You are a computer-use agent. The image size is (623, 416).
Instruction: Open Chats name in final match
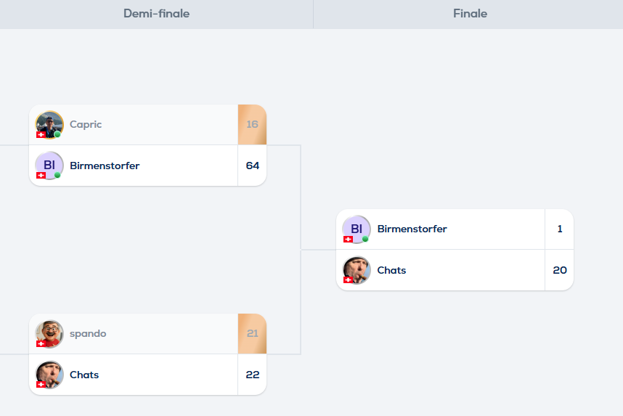pyautogui.click(x=391, y=270)
